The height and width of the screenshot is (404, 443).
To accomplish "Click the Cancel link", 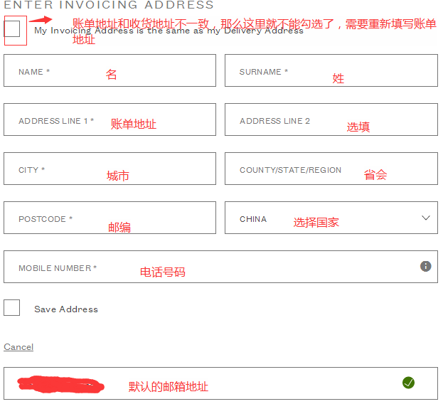I will (18, 347).
